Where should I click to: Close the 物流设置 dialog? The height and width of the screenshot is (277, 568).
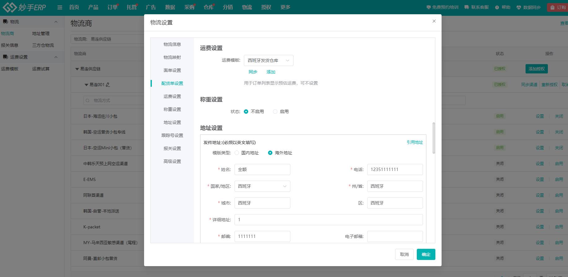pos(434,21)
